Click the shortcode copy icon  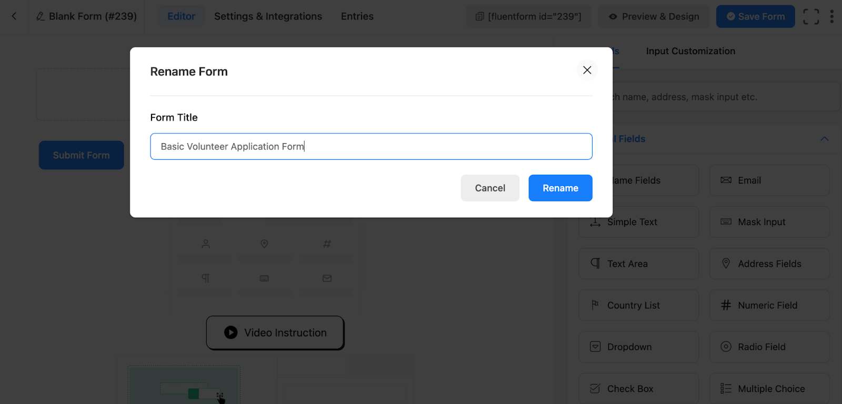tap(479, 16)
